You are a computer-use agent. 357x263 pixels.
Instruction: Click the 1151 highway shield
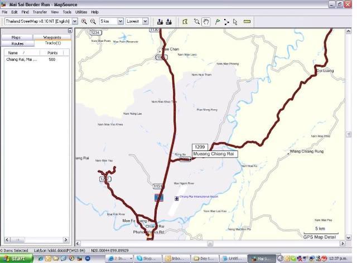(x=158, y=186)
